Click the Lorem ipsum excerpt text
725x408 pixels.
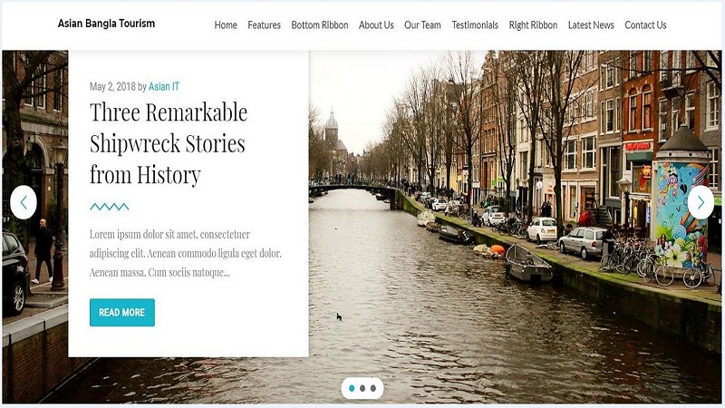(x=186, y=253)
